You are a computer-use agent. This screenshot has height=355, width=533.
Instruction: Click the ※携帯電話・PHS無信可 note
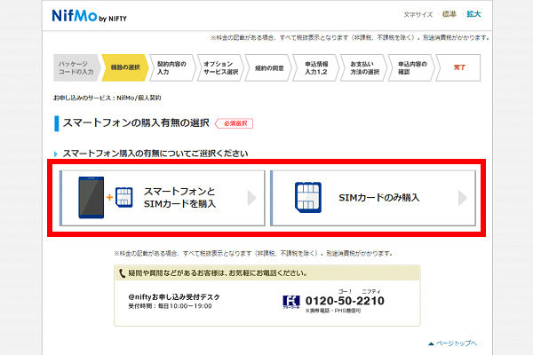333,311
